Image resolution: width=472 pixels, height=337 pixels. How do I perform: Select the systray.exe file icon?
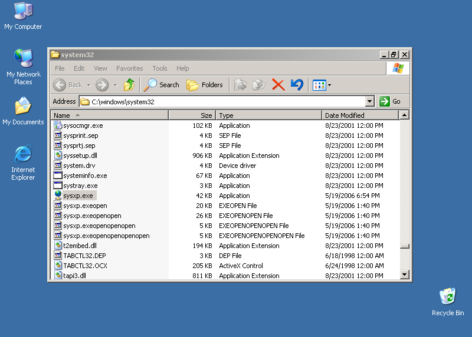pos(58,186)
